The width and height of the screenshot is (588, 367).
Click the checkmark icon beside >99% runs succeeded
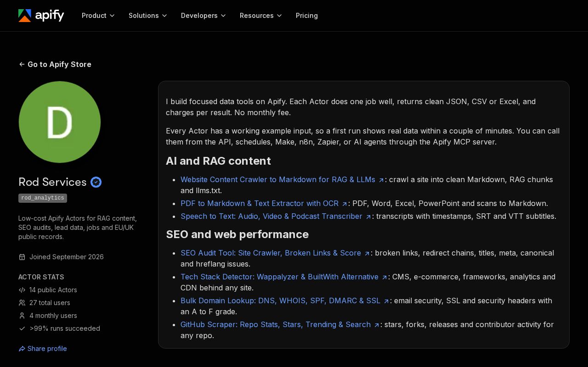(22, 328)
